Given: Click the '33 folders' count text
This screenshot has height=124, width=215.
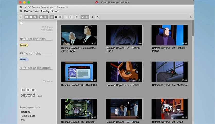Looking at the screenshot, I should coord(47,27).
